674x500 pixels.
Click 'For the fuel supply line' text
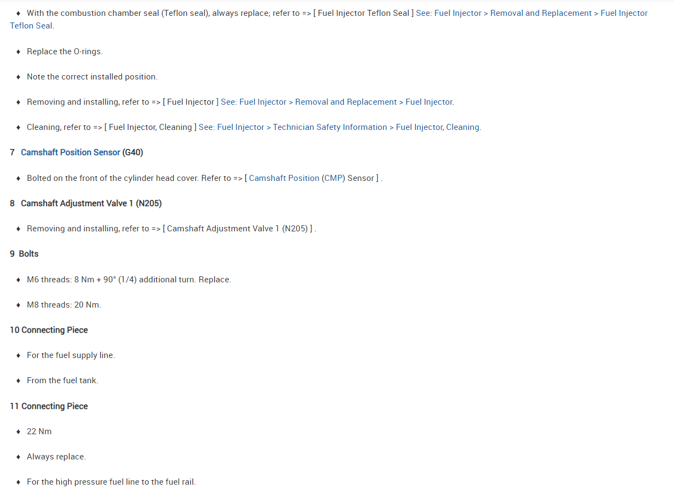click(x=71, y=355)
